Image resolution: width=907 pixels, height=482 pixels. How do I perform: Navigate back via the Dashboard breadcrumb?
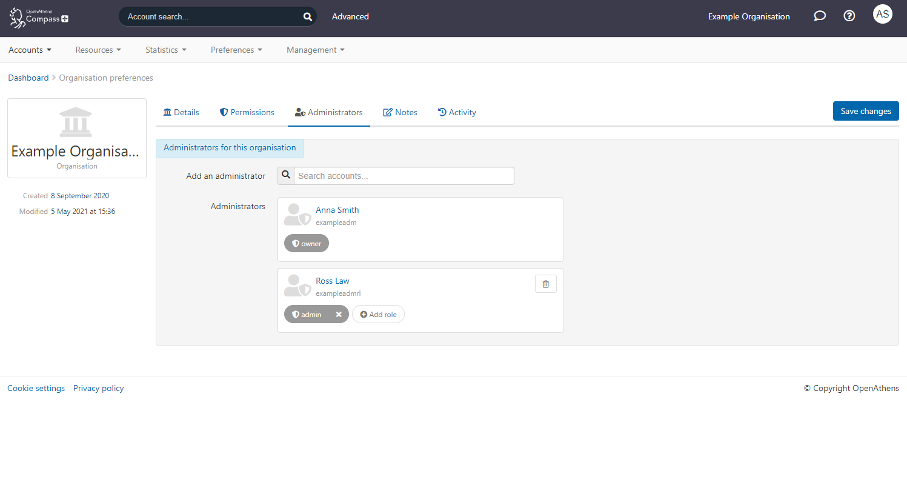(x=28, y=78)
